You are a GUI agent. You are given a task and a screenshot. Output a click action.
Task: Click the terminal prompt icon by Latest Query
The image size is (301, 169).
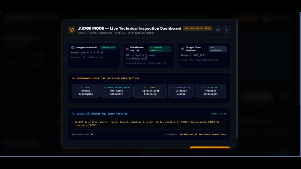73,113
